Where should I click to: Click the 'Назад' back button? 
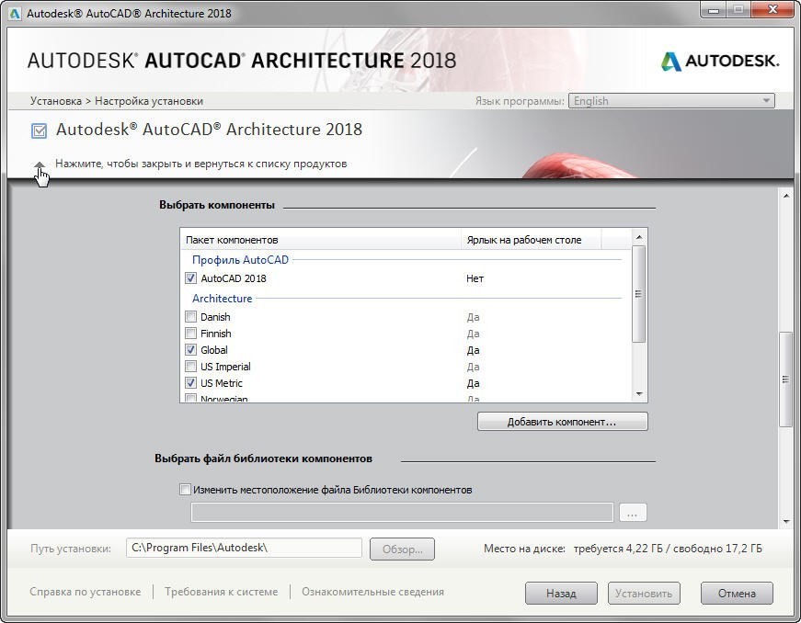coord(561,594)
